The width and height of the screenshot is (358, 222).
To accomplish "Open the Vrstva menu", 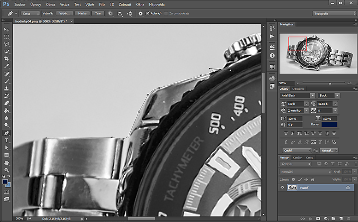I will point(64,4).
